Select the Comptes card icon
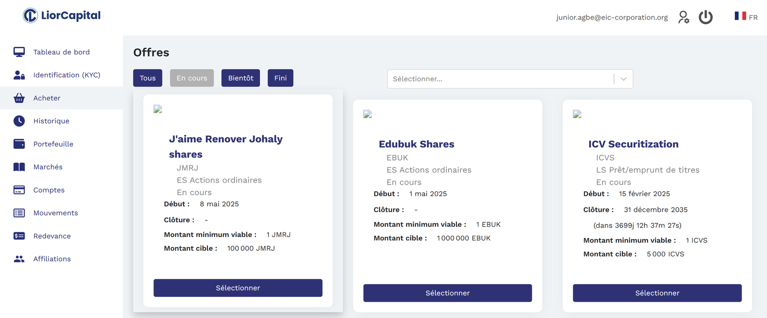 [x=19, y=190]
